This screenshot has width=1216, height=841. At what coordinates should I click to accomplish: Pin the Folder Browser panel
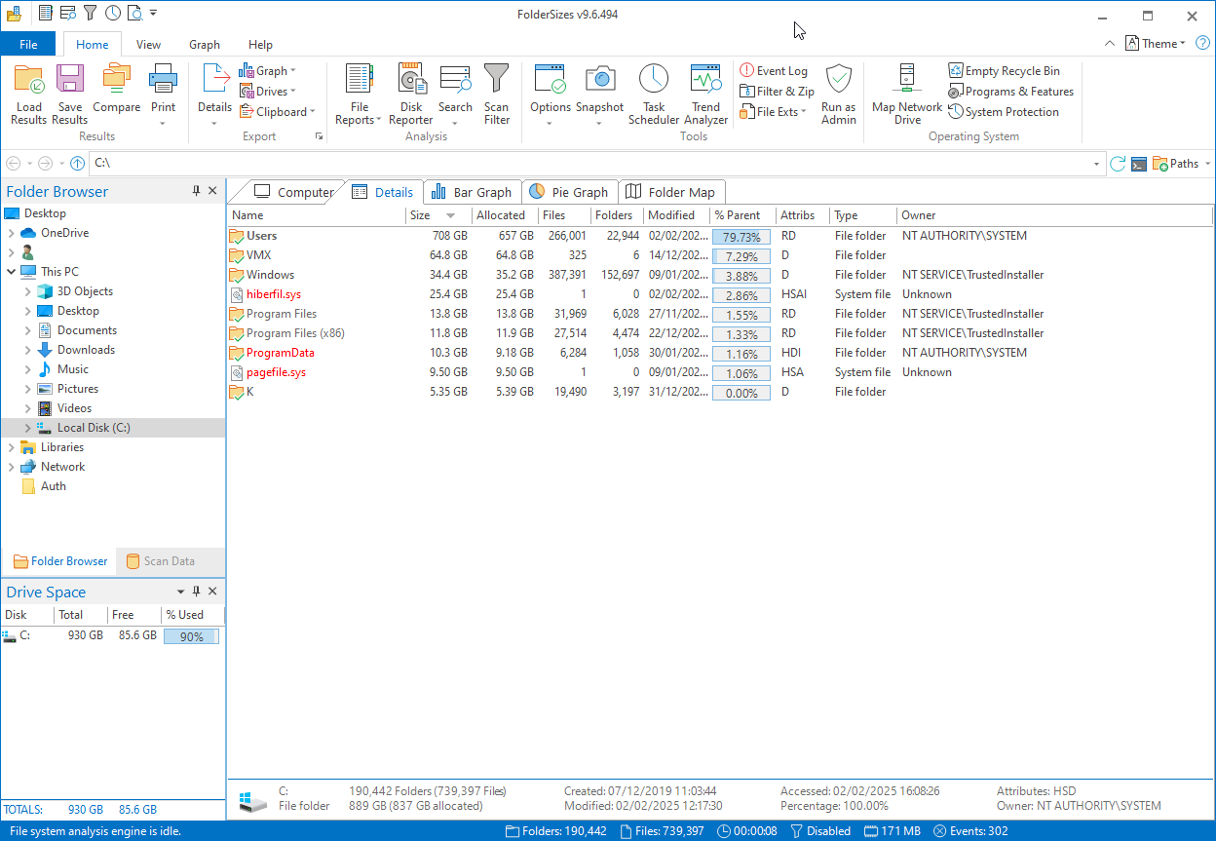[x=196, y=191]
